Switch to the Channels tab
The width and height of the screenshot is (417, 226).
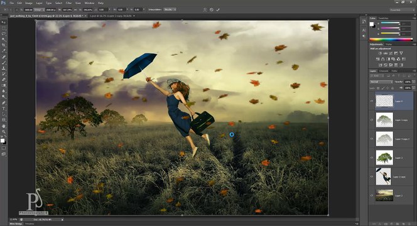coord(384,71)
